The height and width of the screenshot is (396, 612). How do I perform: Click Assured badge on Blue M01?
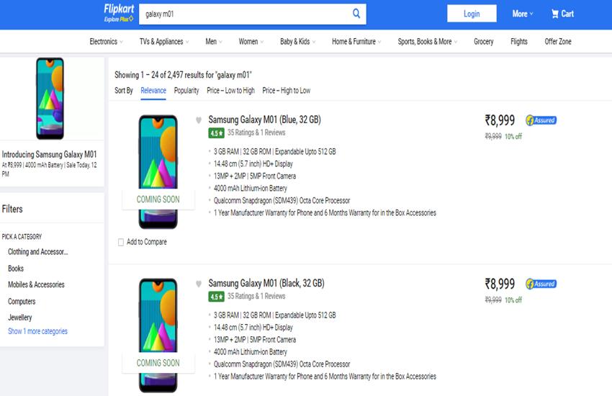(x=541, y=120)
